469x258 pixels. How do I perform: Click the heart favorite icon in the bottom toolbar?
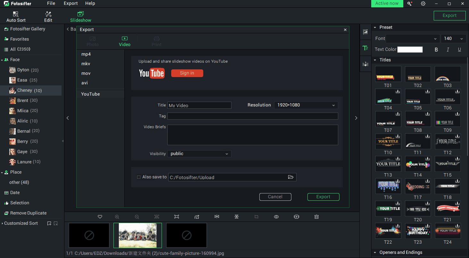point(100,217)
